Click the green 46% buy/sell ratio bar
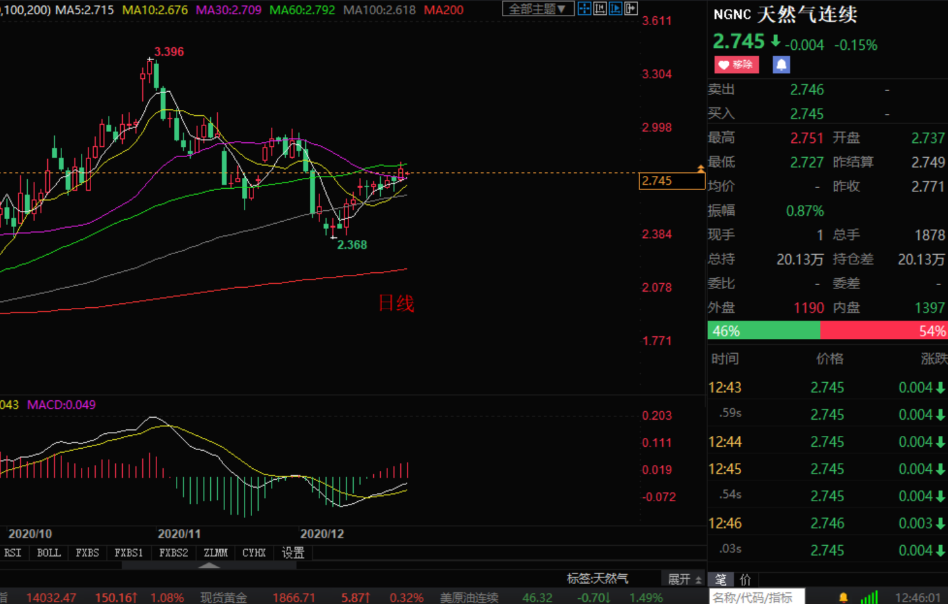This screenshot has width=948, height=604. [763, 330]
